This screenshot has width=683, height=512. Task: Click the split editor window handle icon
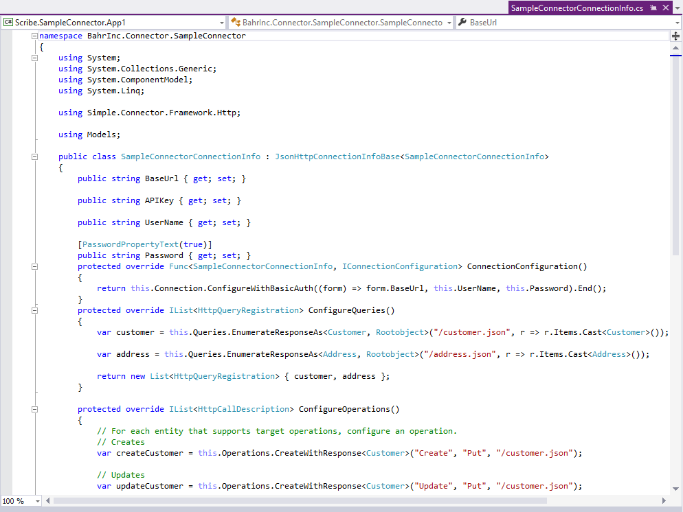675,36
